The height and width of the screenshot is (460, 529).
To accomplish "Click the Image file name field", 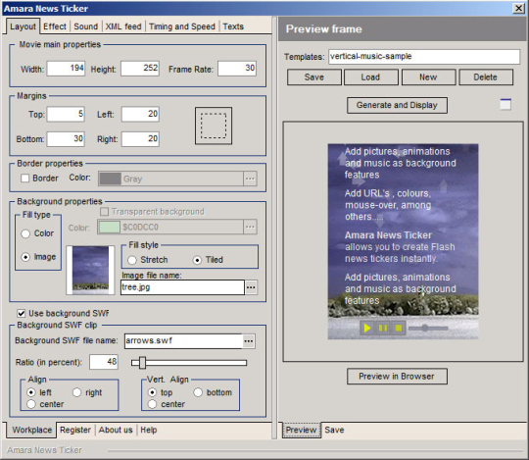I will [x=182, y=287].
